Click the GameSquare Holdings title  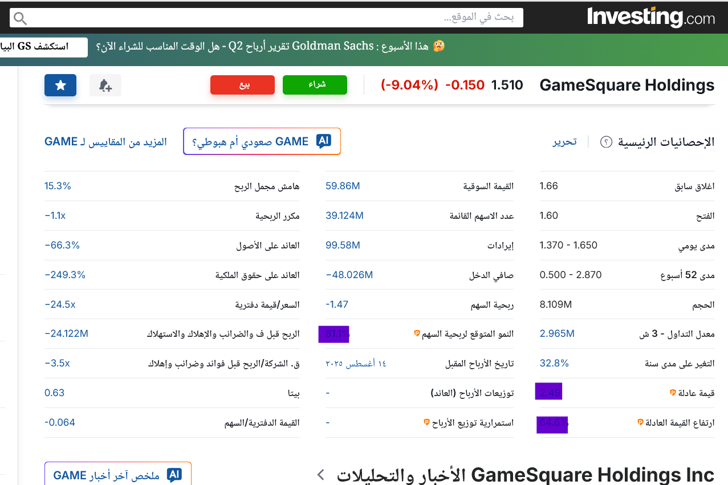[627, 85]
